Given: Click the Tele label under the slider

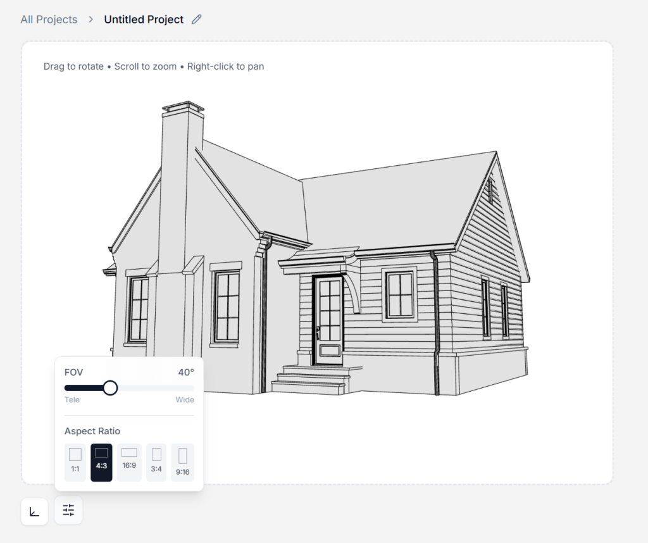Looking at the screenshot, I should coord(72,400).
